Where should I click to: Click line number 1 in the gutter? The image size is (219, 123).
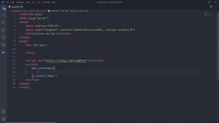(x=14, y=14)
